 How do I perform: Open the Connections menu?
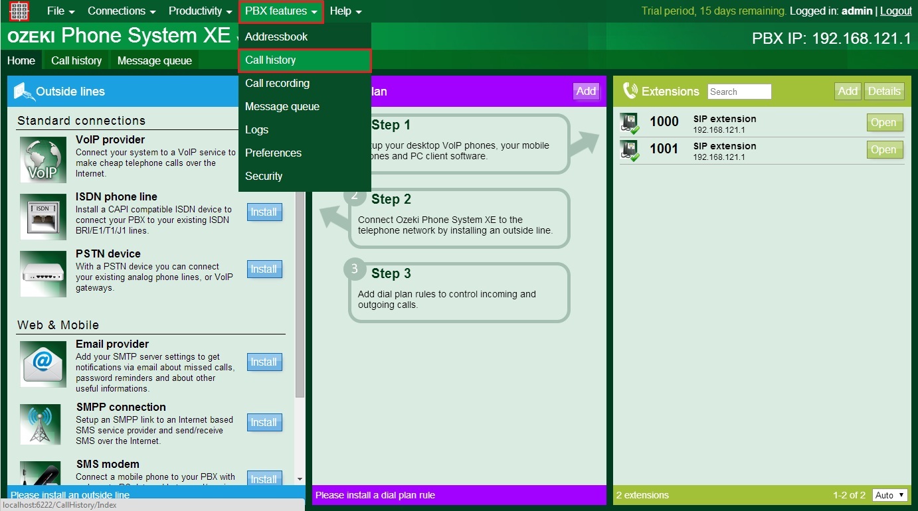coord(122,11)
